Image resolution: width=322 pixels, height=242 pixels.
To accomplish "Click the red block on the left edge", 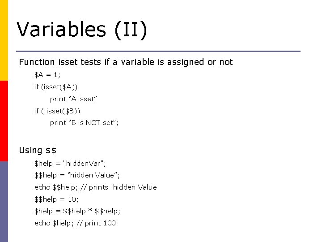I will coord(4,121).
